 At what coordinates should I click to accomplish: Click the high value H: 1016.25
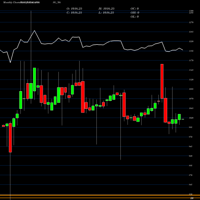pos(106,8)
